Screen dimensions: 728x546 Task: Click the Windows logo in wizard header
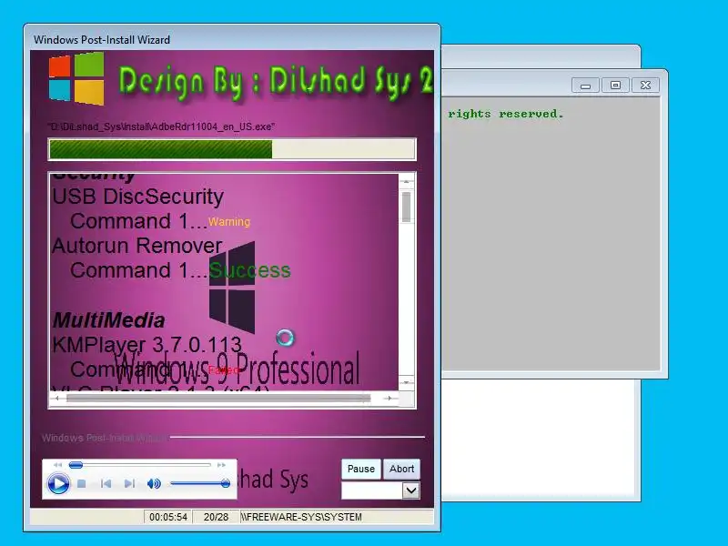(76, 78)
